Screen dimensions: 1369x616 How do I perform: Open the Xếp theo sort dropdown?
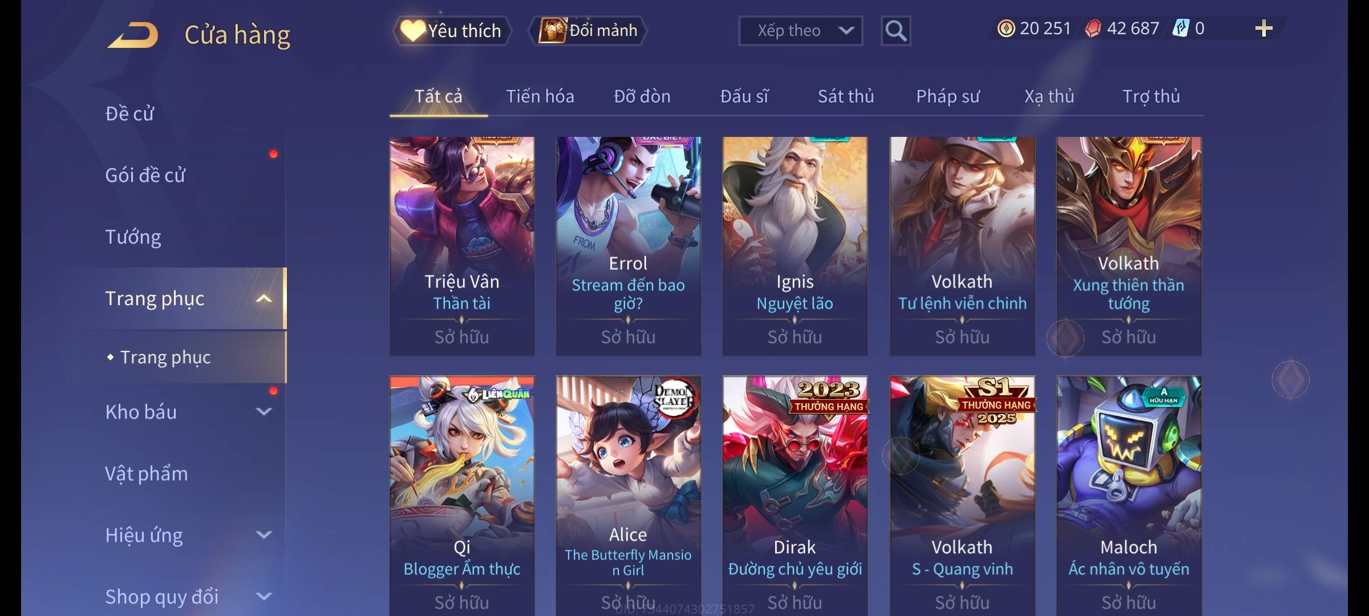800,31
